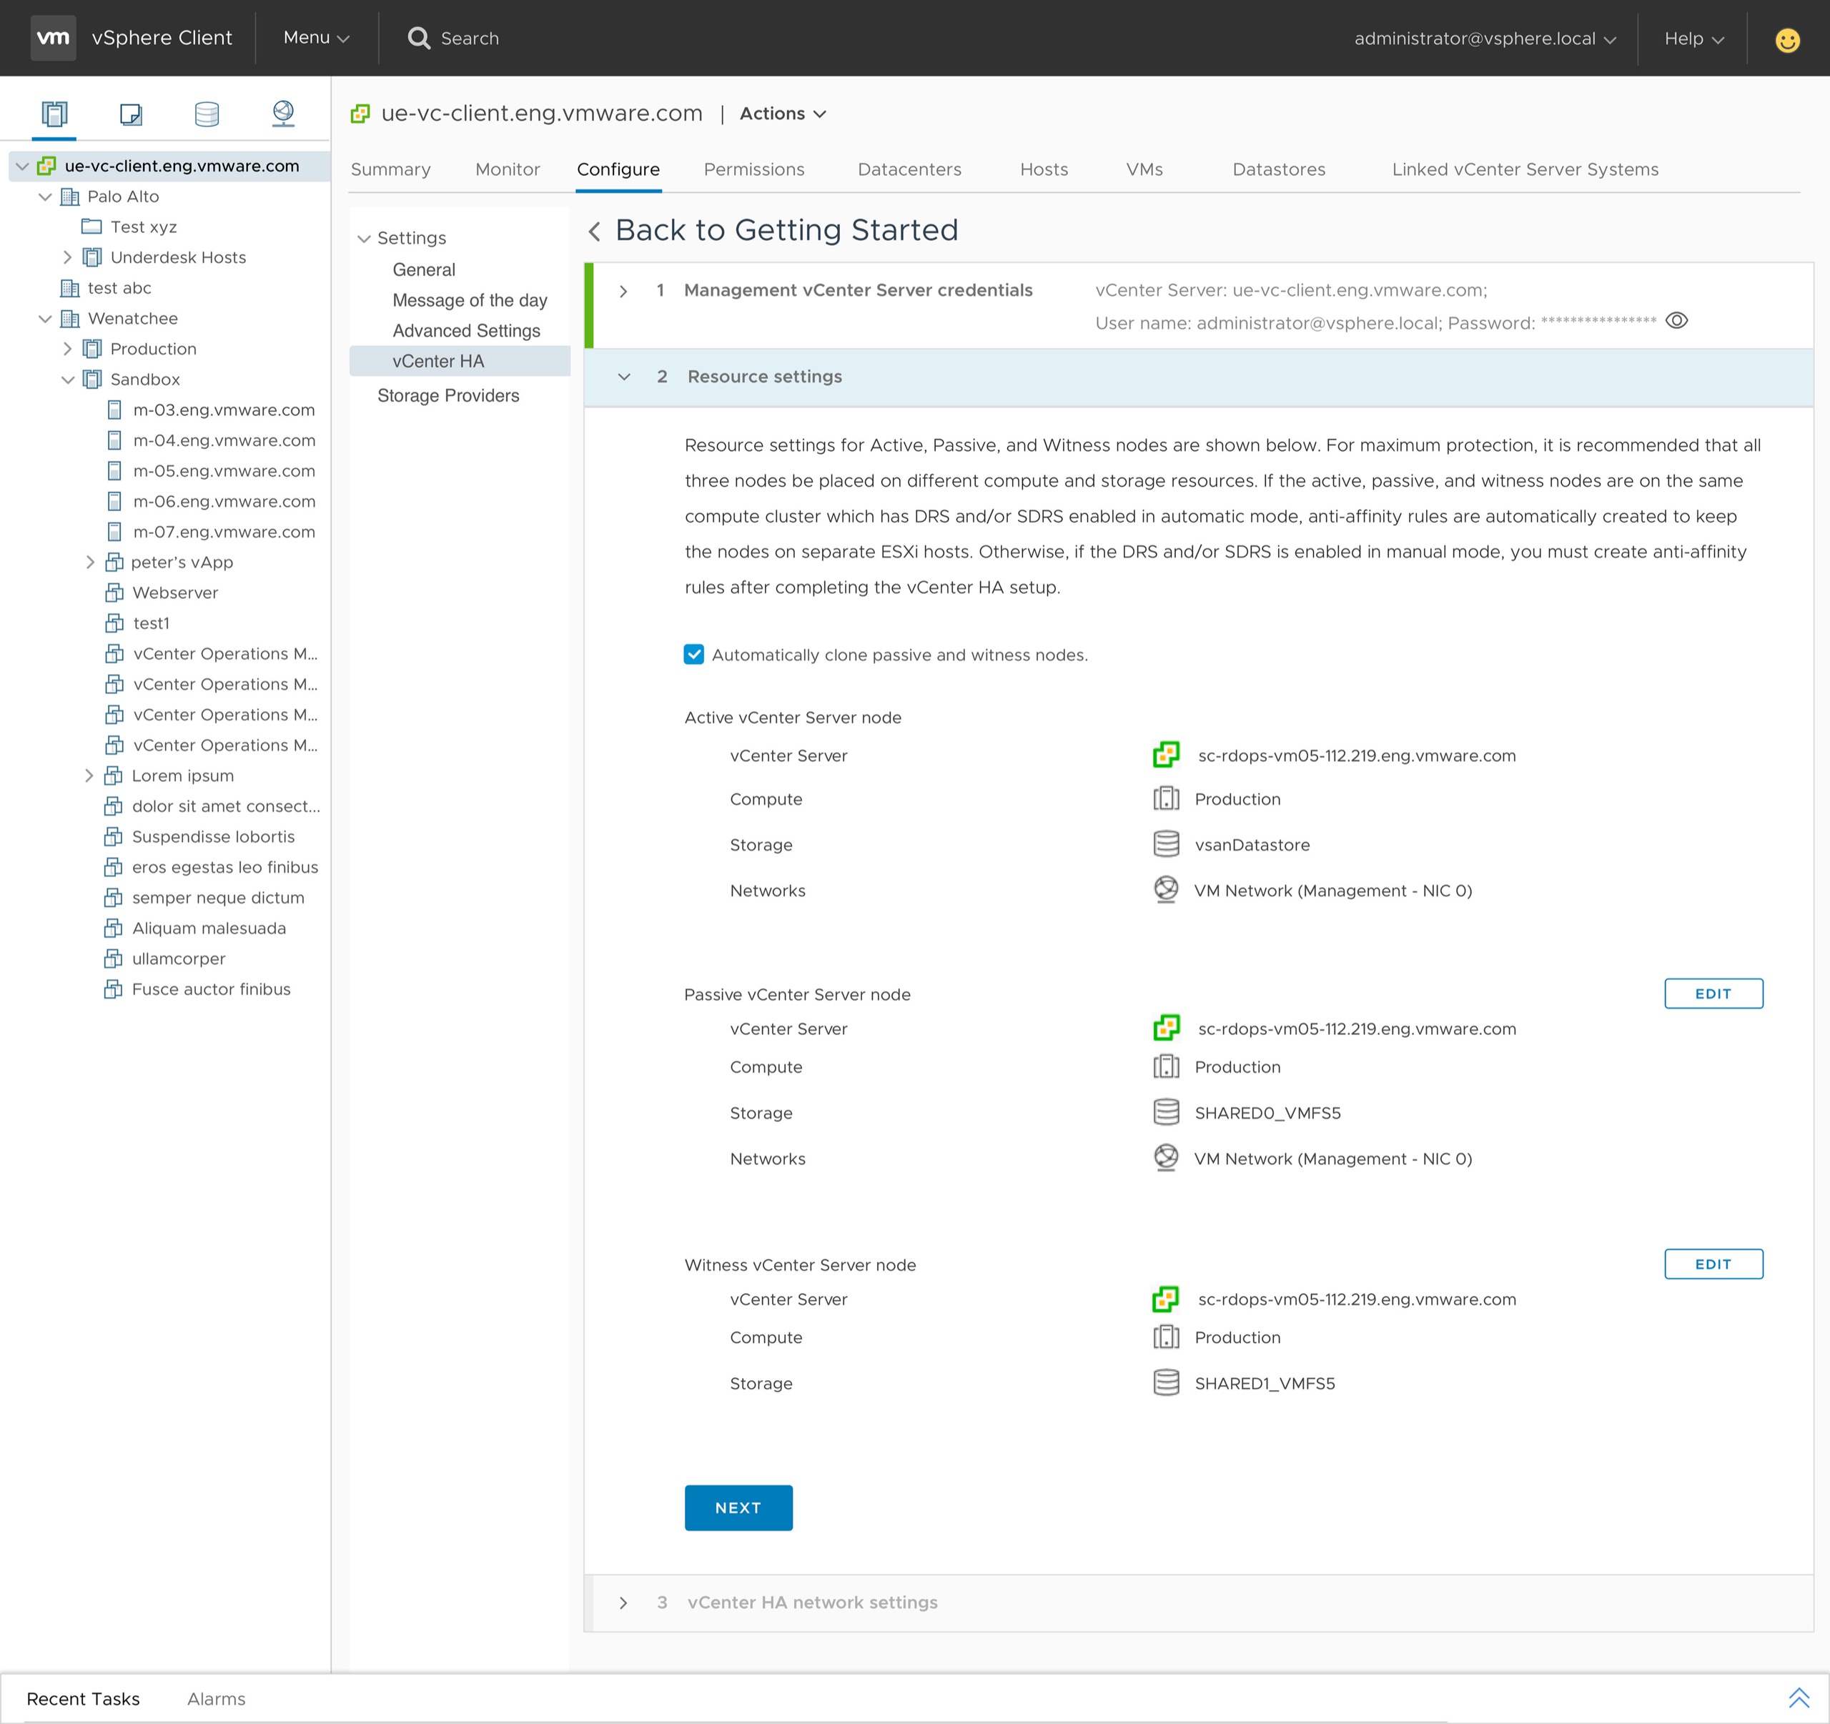Expand peter's vApp in tree

pos(90,562)
